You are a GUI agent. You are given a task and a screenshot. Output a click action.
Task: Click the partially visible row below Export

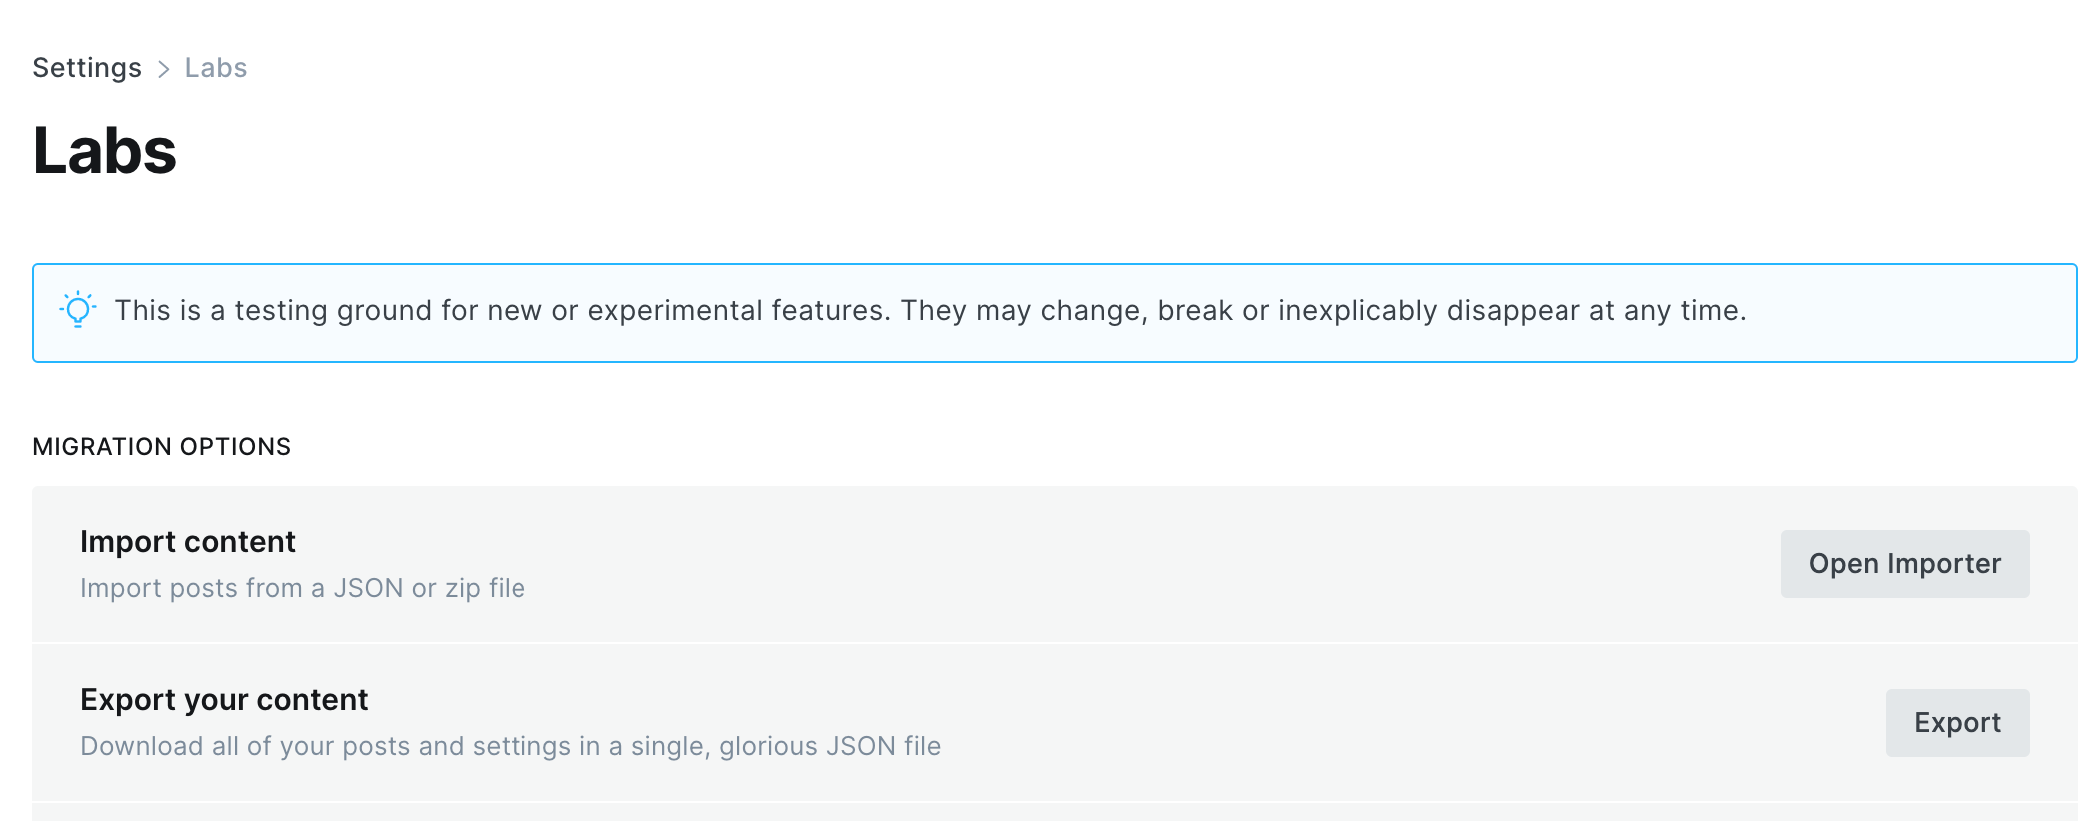1055,812
